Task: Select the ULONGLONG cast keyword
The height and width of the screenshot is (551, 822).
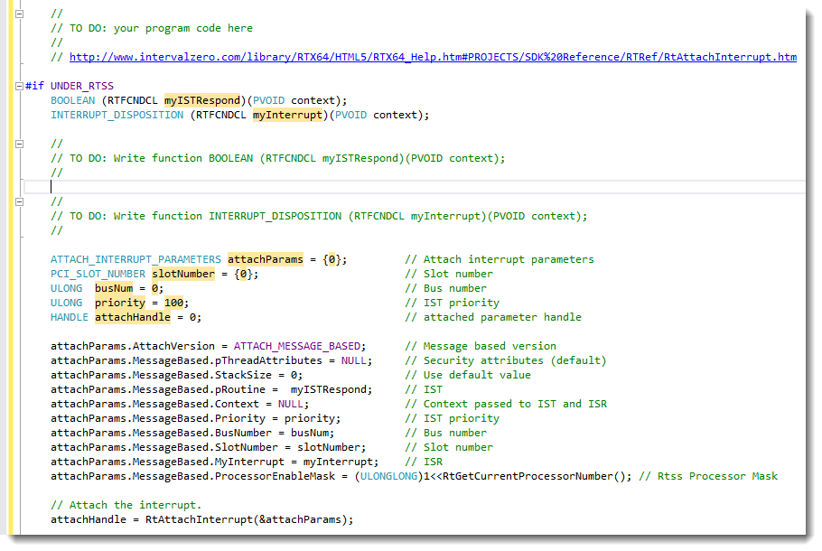Action: point(389,476)
